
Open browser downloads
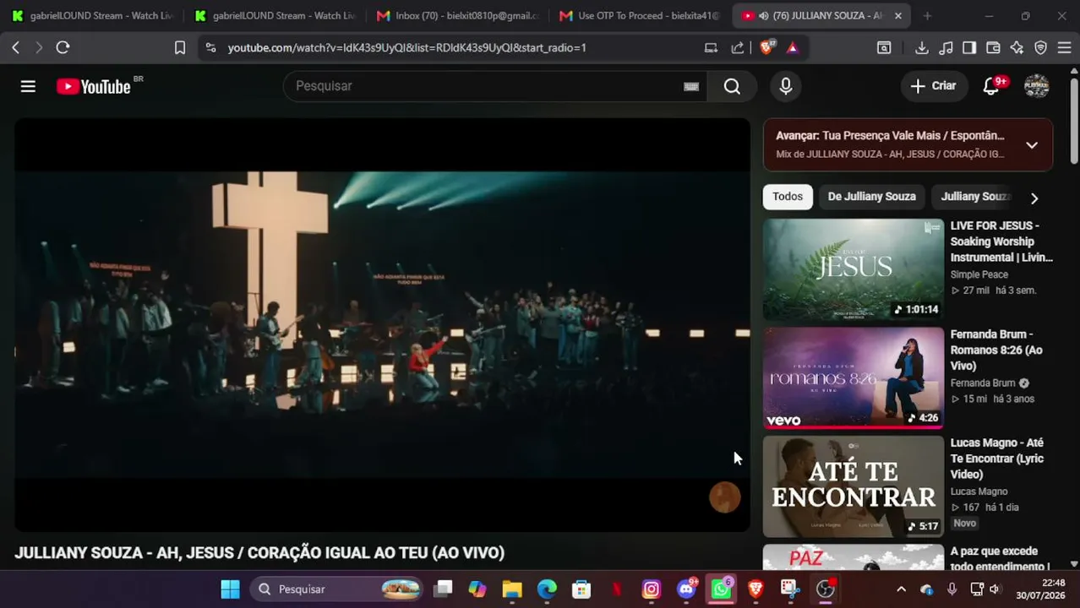[922, 47]
